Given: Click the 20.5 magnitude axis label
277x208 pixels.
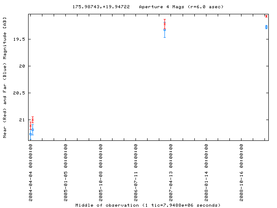Looking at the screenshot, I should click(x=19, y=93).
